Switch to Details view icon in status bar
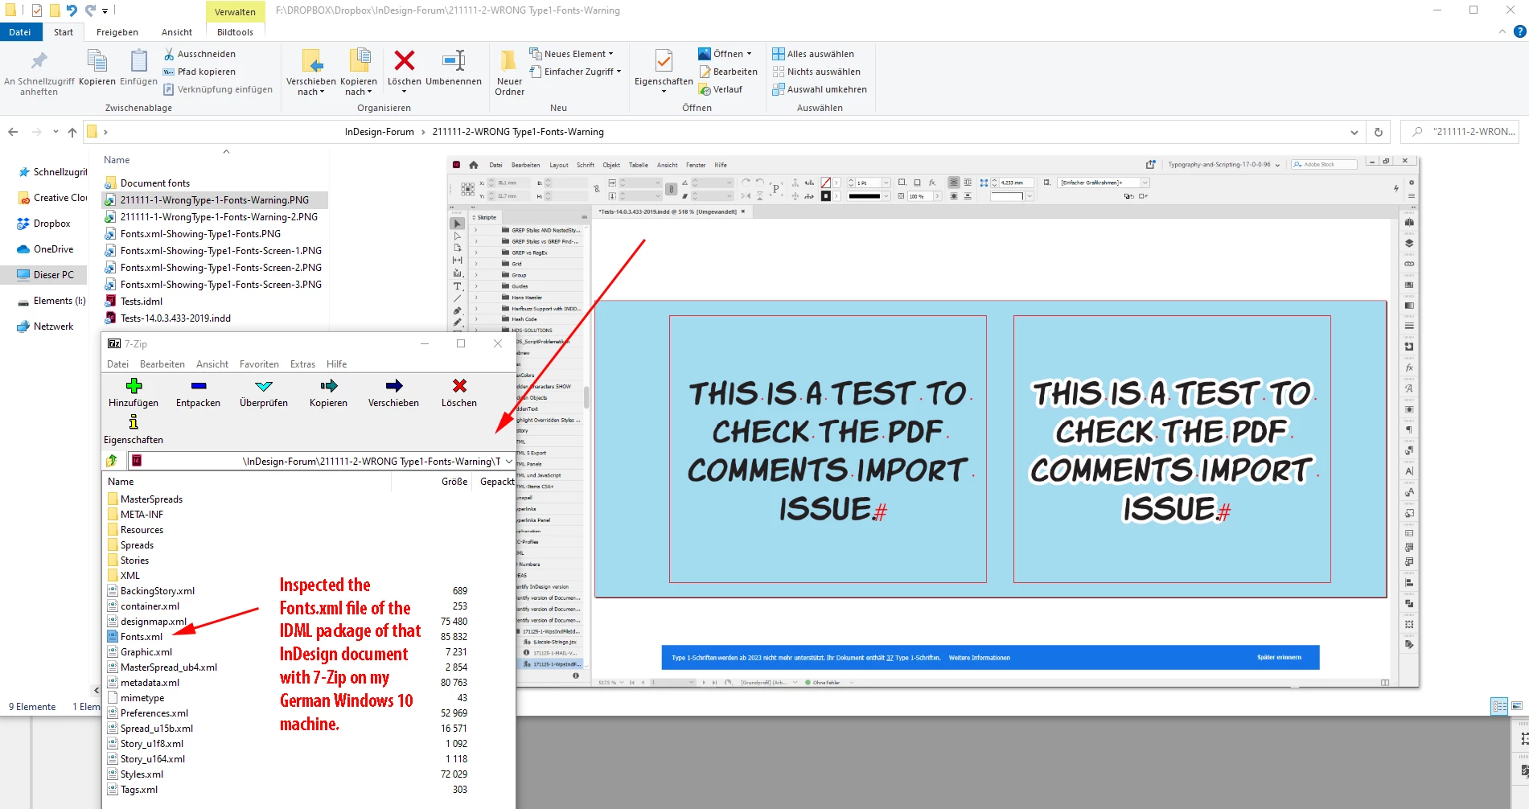 pyautogui.click(x=1500, y=706)
